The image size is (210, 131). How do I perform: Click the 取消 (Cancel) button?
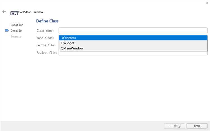click(197, 126)
